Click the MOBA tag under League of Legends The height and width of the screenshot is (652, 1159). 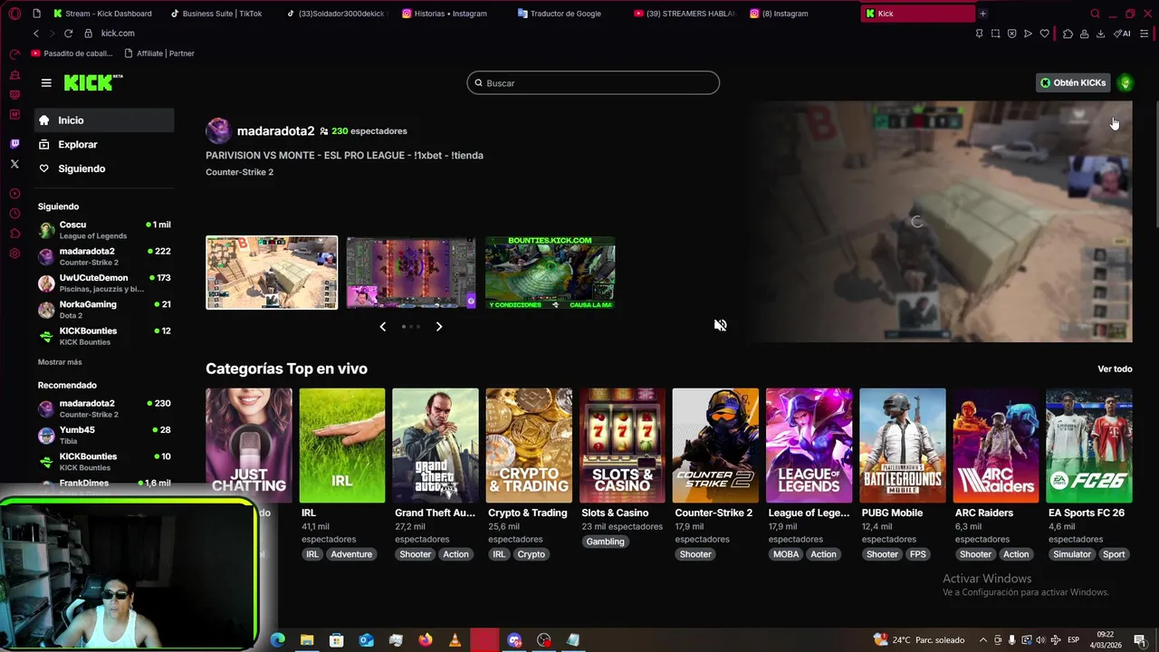(786, 554)
